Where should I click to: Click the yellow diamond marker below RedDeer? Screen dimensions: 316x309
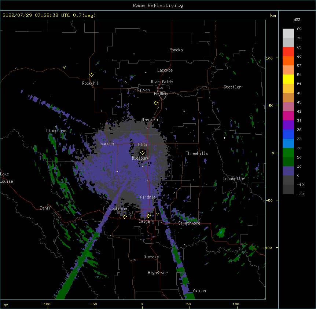tap(156, 103)
